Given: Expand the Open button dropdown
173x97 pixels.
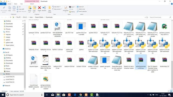Looking at the screenshot, I should pyautogui.click(x=75, y=7).
